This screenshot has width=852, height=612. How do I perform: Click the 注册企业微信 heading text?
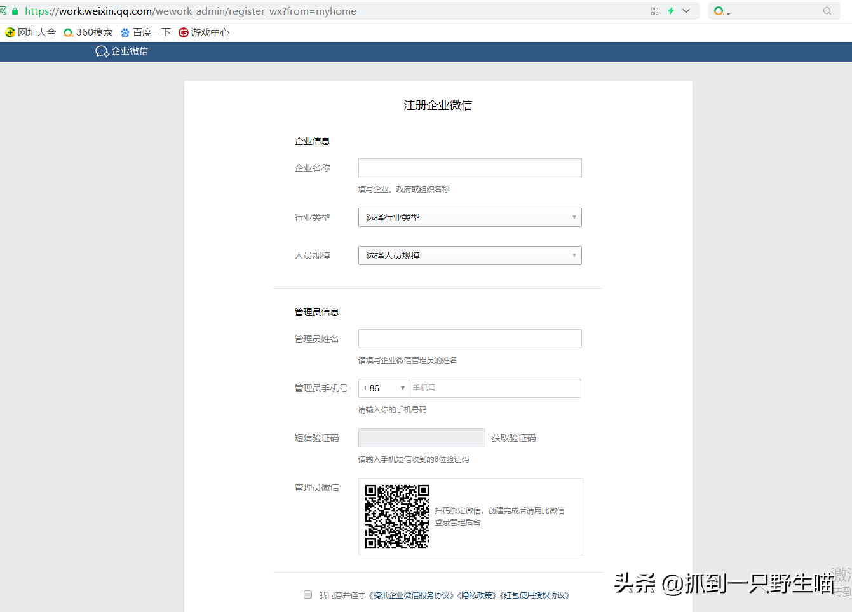pyautogui.click(x=438, y=105)
